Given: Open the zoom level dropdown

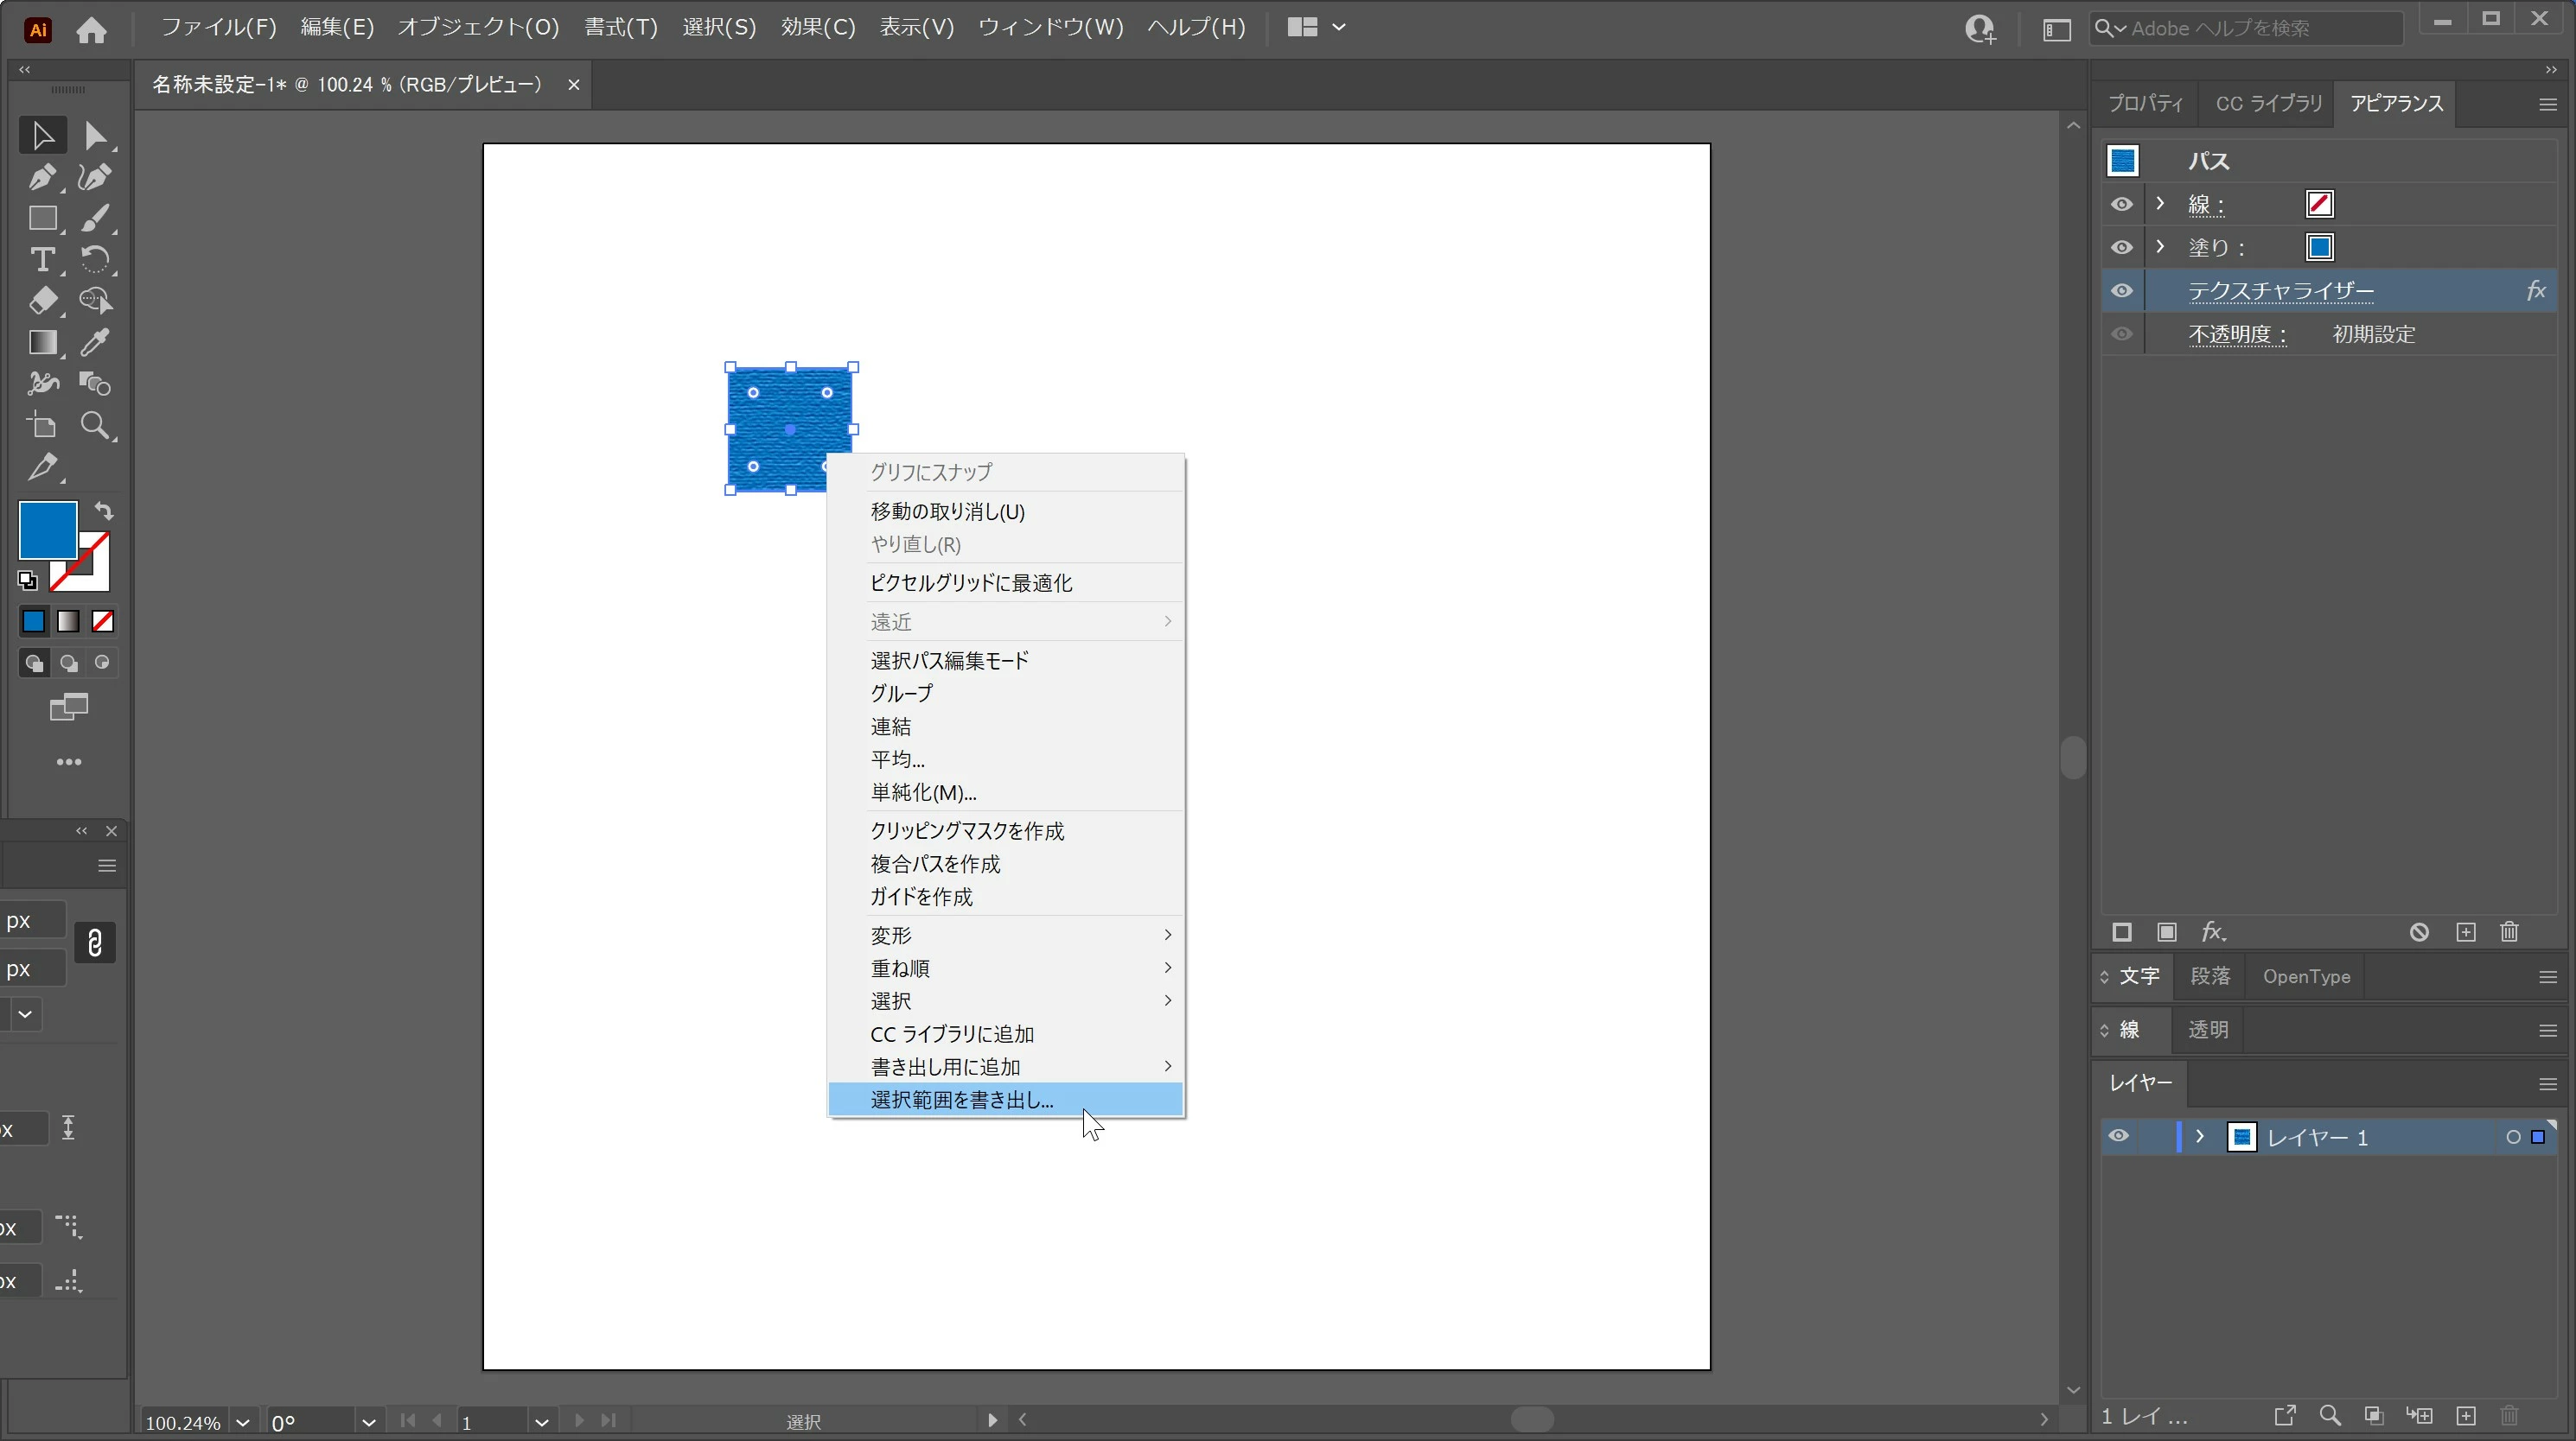Looking at the screenshot, I should (x=242, y=1422).
